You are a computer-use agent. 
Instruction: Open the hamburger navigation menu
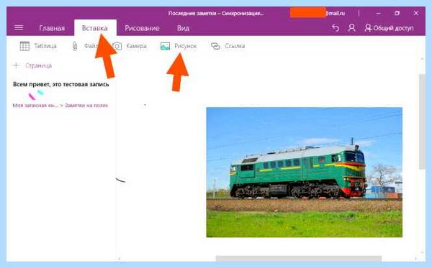click(x=19, y=28)
